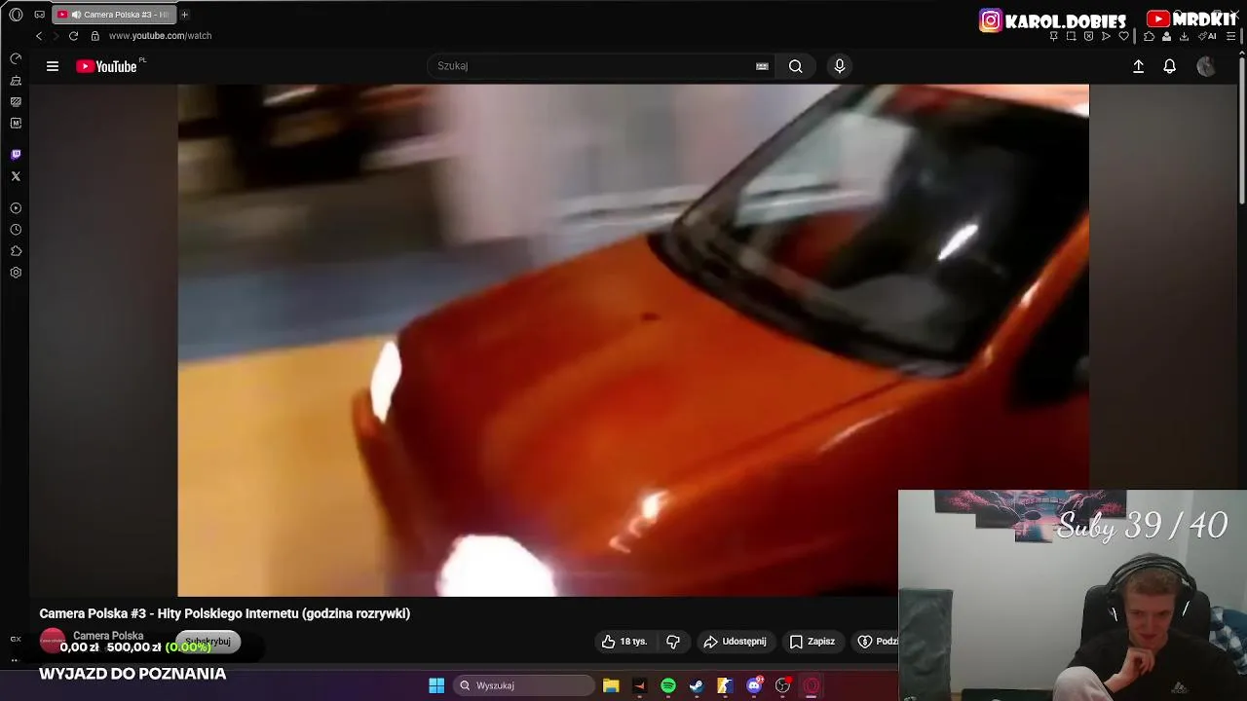Click the Udostępnij share button
The image size is (1247, 701).
pyautogui.click(x=736, y=642)
